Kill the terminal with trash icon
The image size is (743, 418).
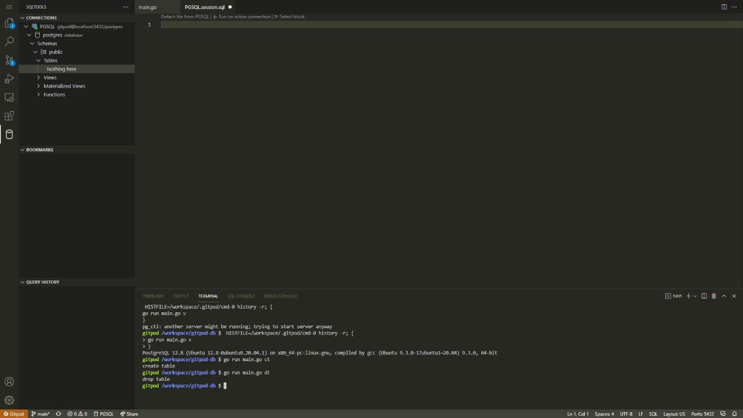pos(714,296)
